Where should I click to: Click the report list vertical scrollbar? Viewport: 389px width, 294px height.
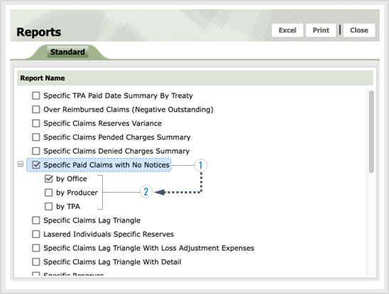point(371,132)
